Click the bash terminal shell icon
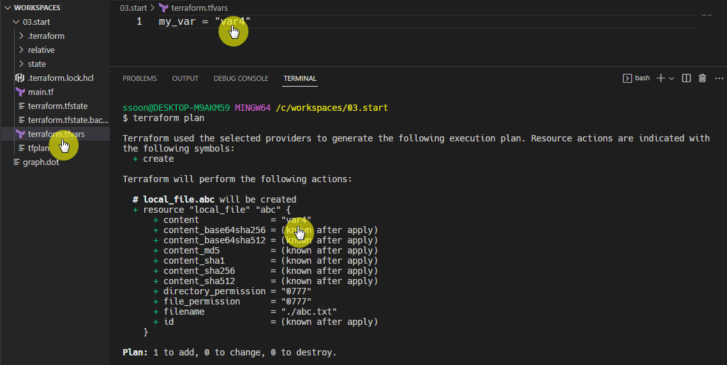 [627, 78]
